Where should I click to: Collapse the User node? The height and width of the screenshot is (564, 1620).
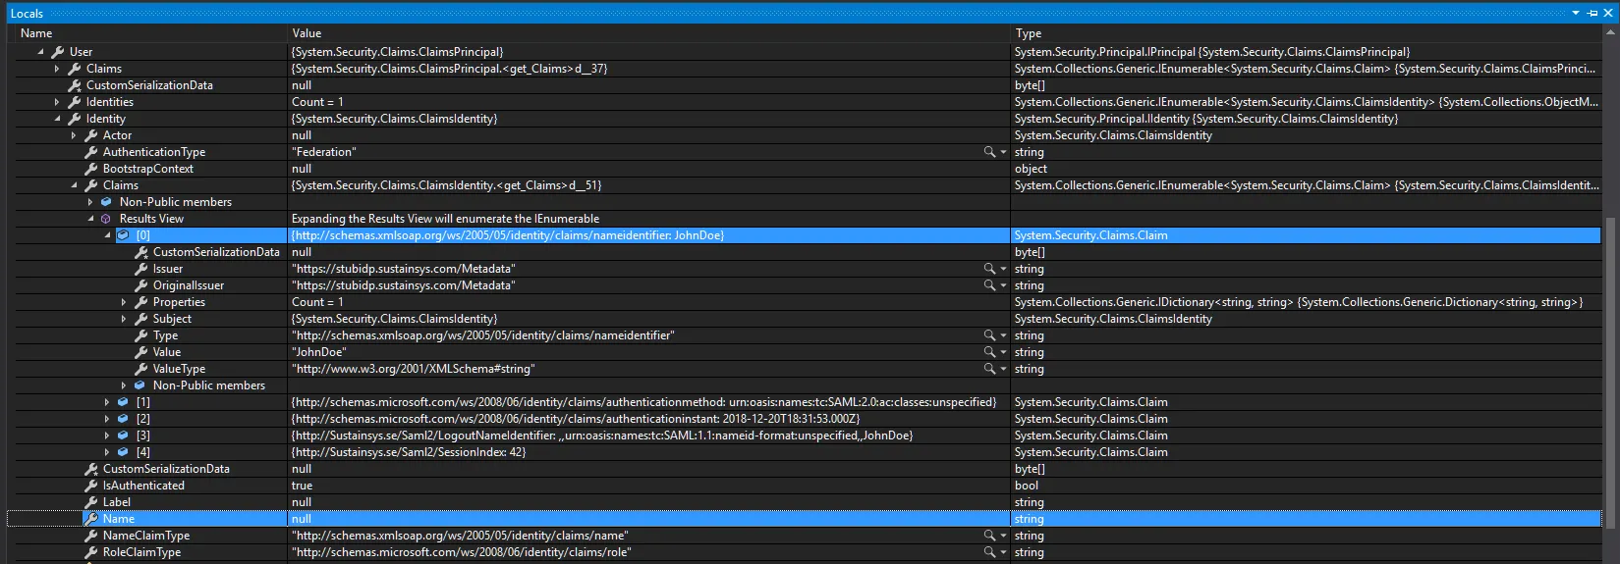point(40,52)
